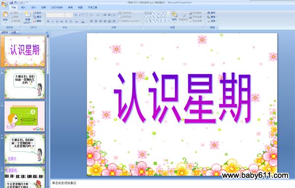This screenshot has height=188, width=295.
Task: Open the font size combo box
Action: (x=69, y=15)
